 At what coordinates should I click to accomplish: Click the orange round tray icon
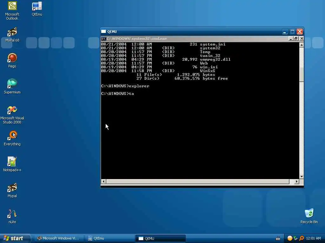pos(290,238)
